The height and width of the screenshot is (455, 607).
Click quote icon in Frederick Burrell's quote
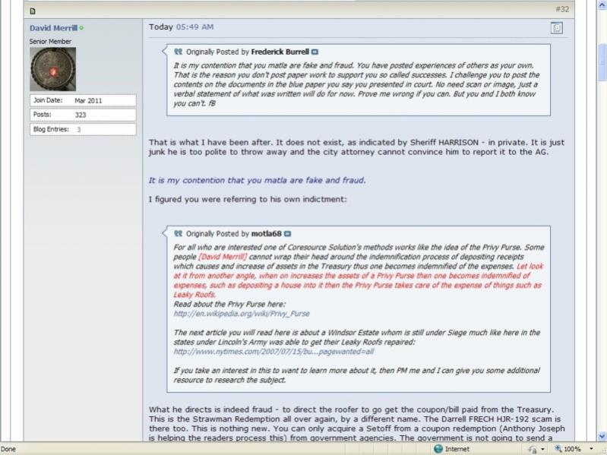[x=179, y=52]
